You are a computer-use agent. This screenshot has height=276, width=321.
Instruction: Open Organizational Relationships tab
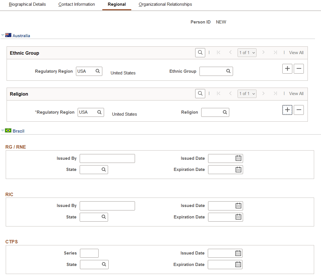click(165, 4)
